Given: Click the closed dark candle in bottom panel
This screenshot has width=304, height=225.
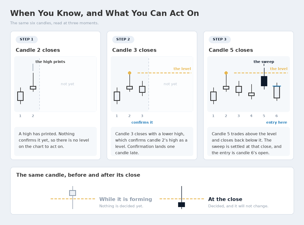Looking at the screenshot, I should pyautogui.click(x=181, y=205).
